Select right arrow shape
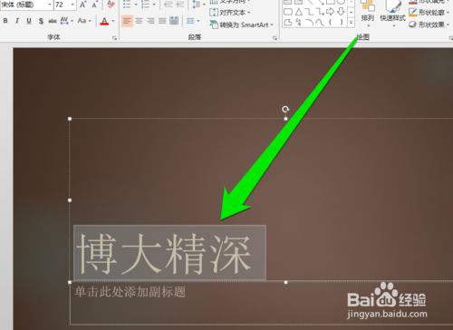The height and width of the screenshot is (330, 453). [331, 12]
